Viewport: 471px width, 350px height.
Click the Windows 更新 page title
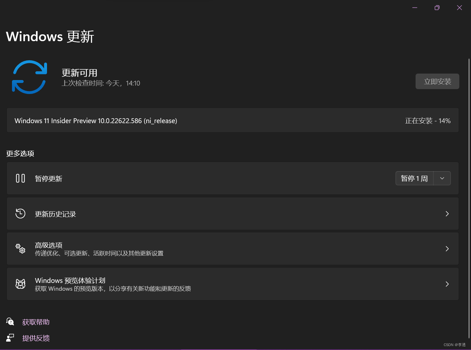pos(50,36)
